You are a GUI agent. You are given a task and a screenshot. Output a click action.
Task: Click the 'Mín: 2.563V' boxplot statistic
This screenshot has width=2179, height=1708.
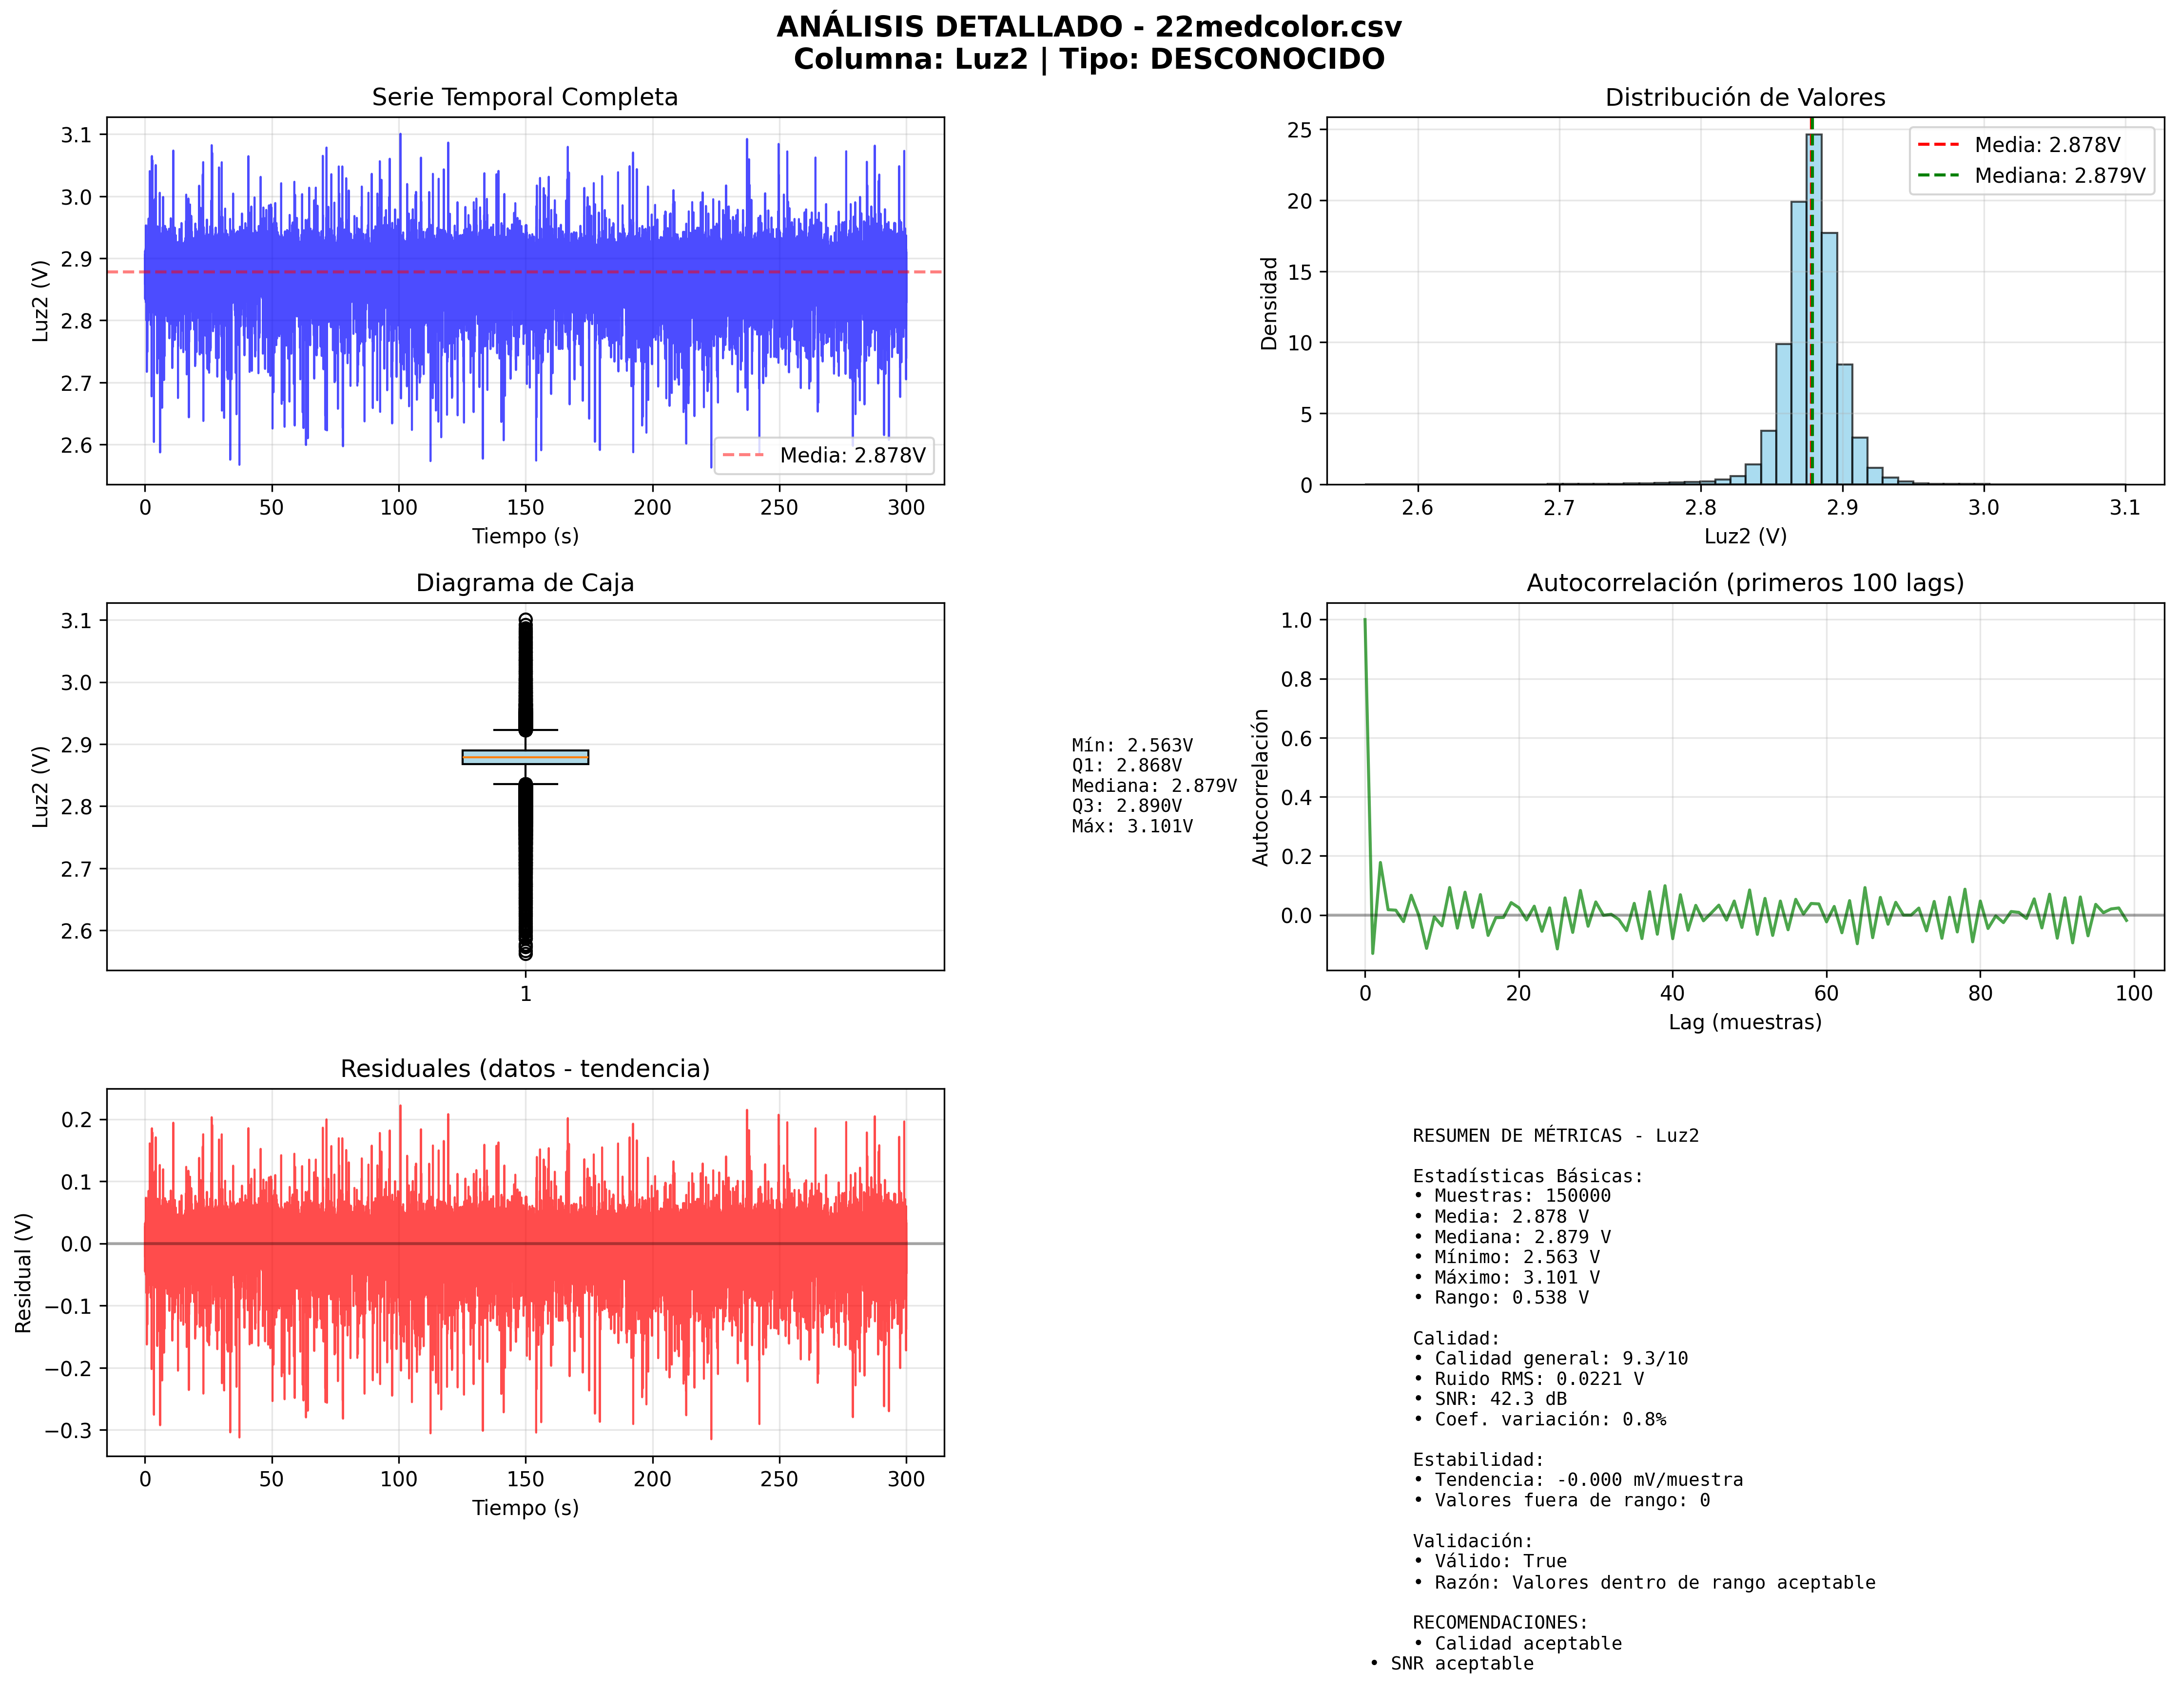(1131, 746)
